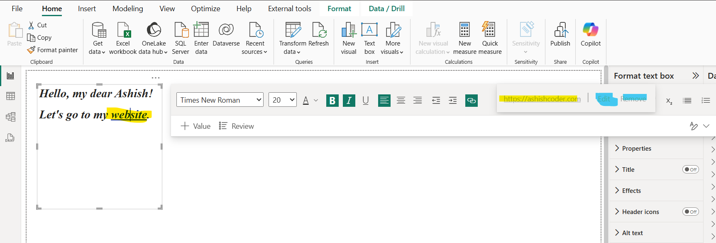716x243 pixels.
Task: Turn on the Title toggle
Action: tap(691, 169)
